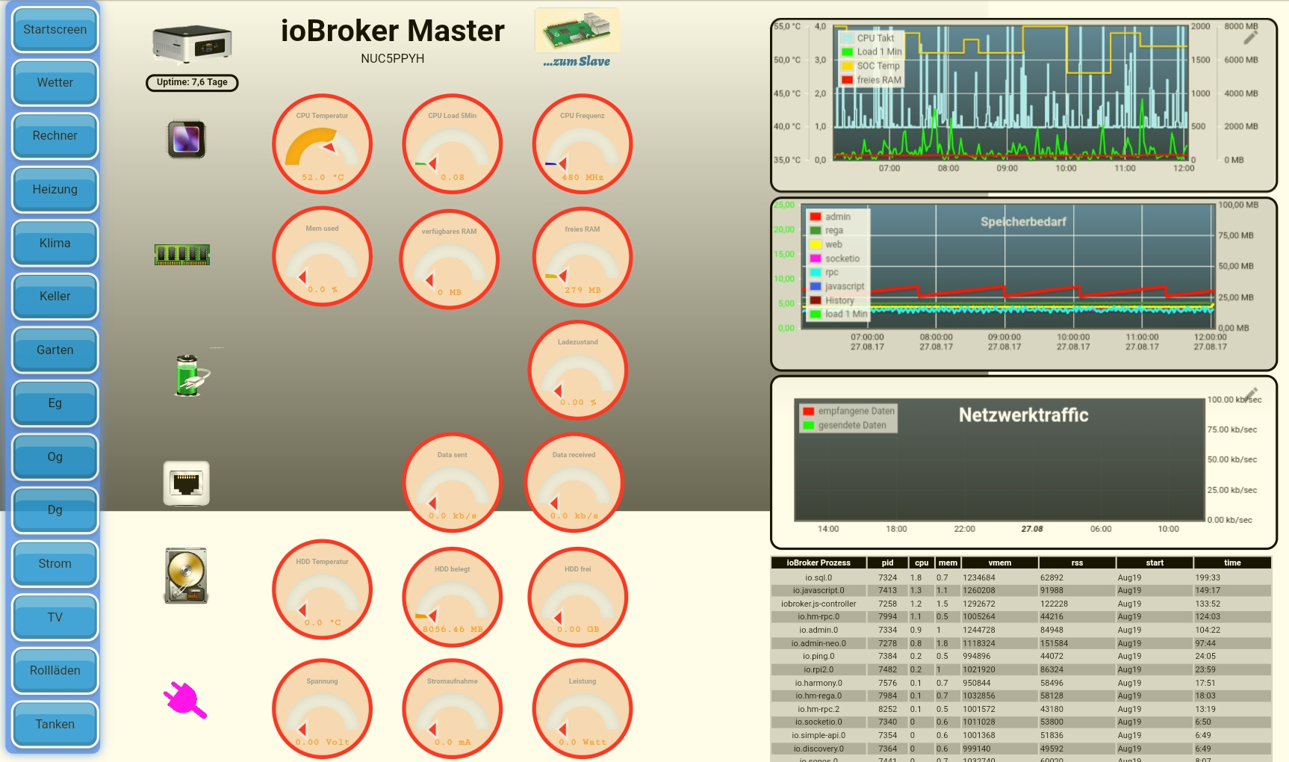Click the edit pencil on CPU chart
This screenshot has height=762, width=1289.
pyautogui.click(x=1251, y=37)
